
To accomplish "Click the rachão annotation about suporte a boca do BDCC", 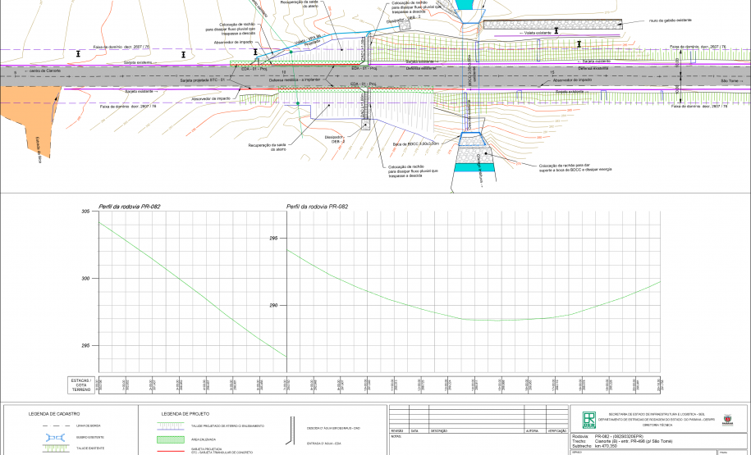I will click(575, 167).
